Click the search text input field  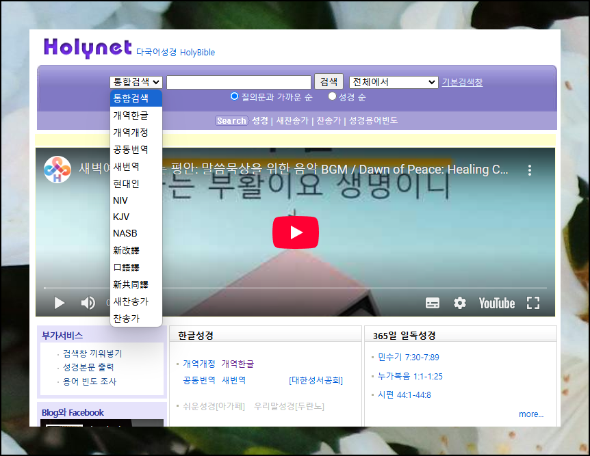pos(239,82)
